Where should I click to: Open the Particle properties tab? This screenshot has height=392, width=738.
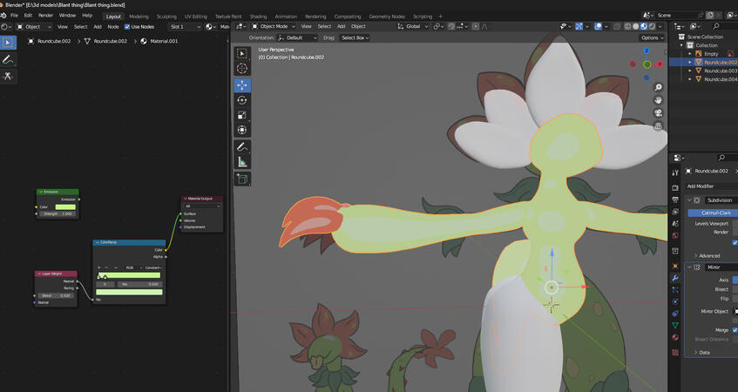click(675, 290)
